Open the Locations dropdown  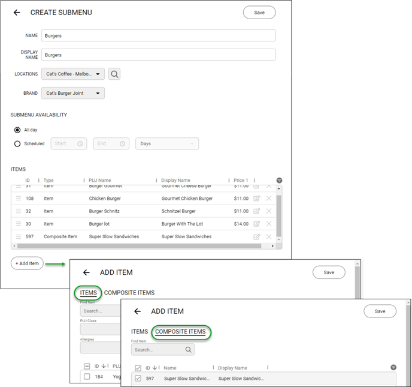pyautogui.click(x=73, y=74)
